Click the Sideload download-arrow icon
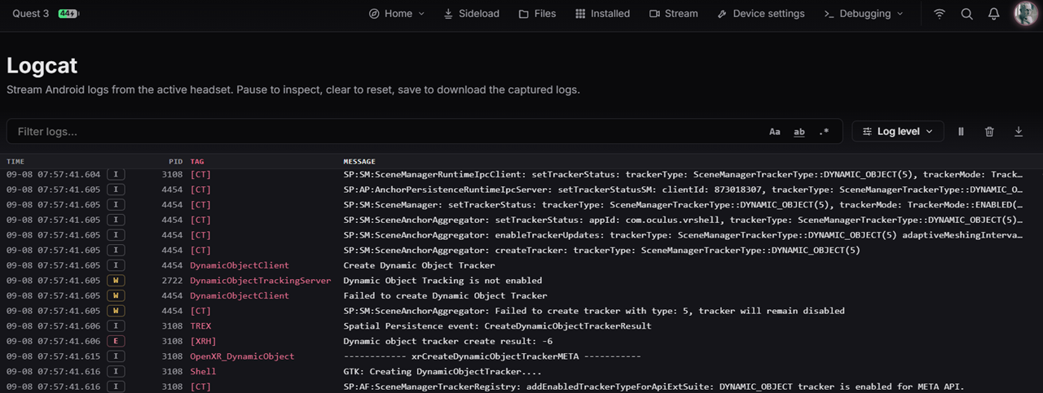 pyautogui.click(x=448, y=14)
